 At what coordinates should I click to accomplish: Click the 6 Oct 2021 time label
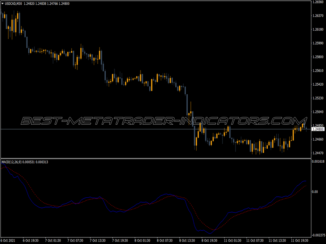[8, 241]
